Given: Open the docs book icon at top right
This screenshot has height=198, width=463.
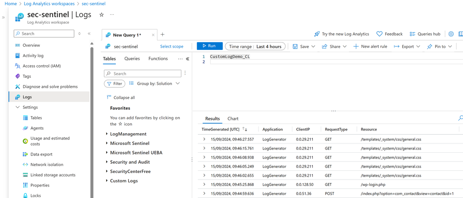Looking at the screenshot, I should (460, 34).
